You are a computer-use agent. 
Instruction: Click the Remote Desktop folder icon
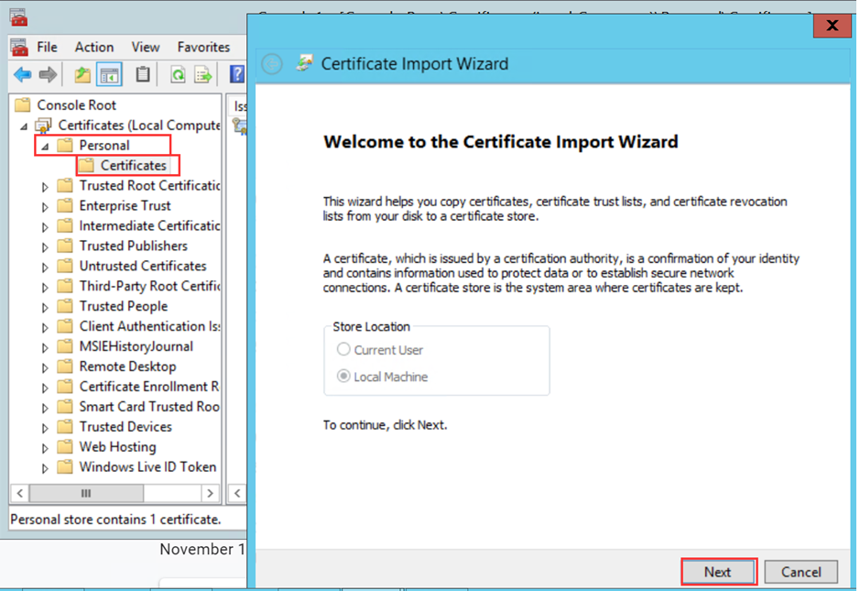click(65, 367)
